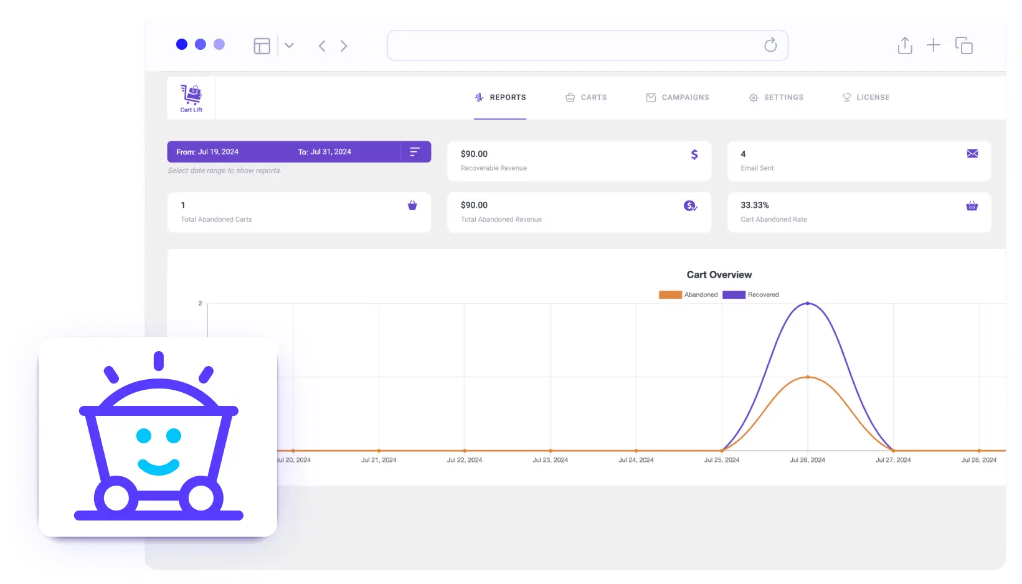Toggle the browser sidebar layout icon
The height and width of the screenshot is (584, 1022).
point(262,46)
